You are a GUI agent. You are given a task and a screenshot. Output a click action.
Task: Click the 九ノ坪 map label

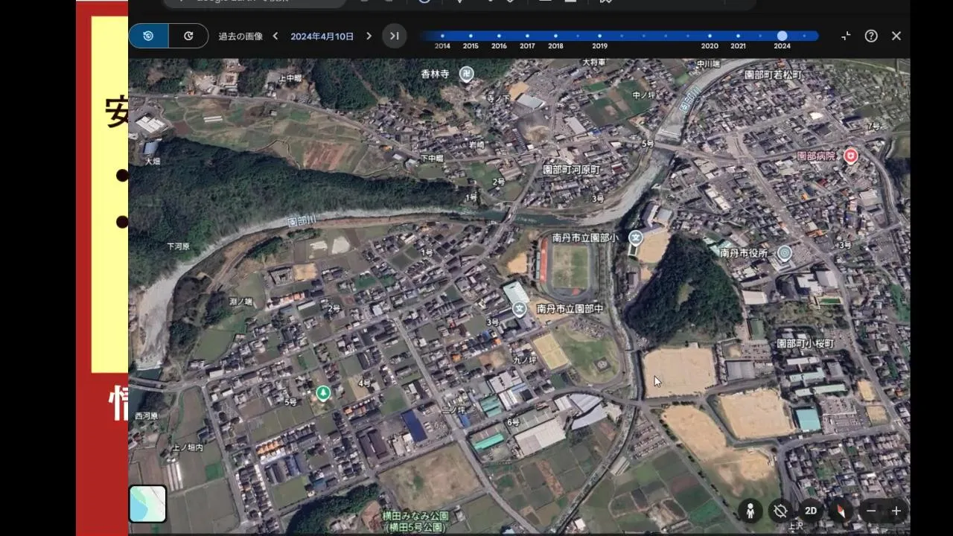[525, 360]
